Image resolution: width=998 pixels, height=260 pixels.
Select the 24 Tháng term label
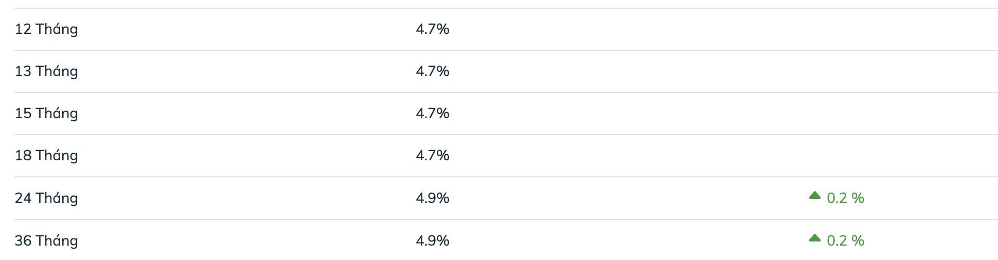coord(46,198)
